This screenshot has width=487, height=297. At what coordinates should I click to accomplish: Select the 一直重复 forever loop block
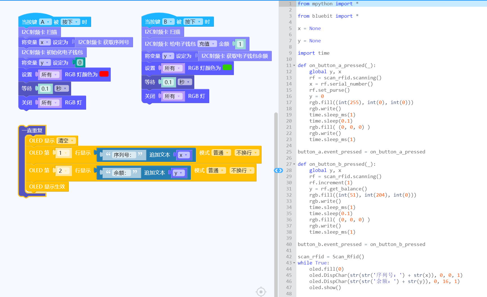[32, 130]
